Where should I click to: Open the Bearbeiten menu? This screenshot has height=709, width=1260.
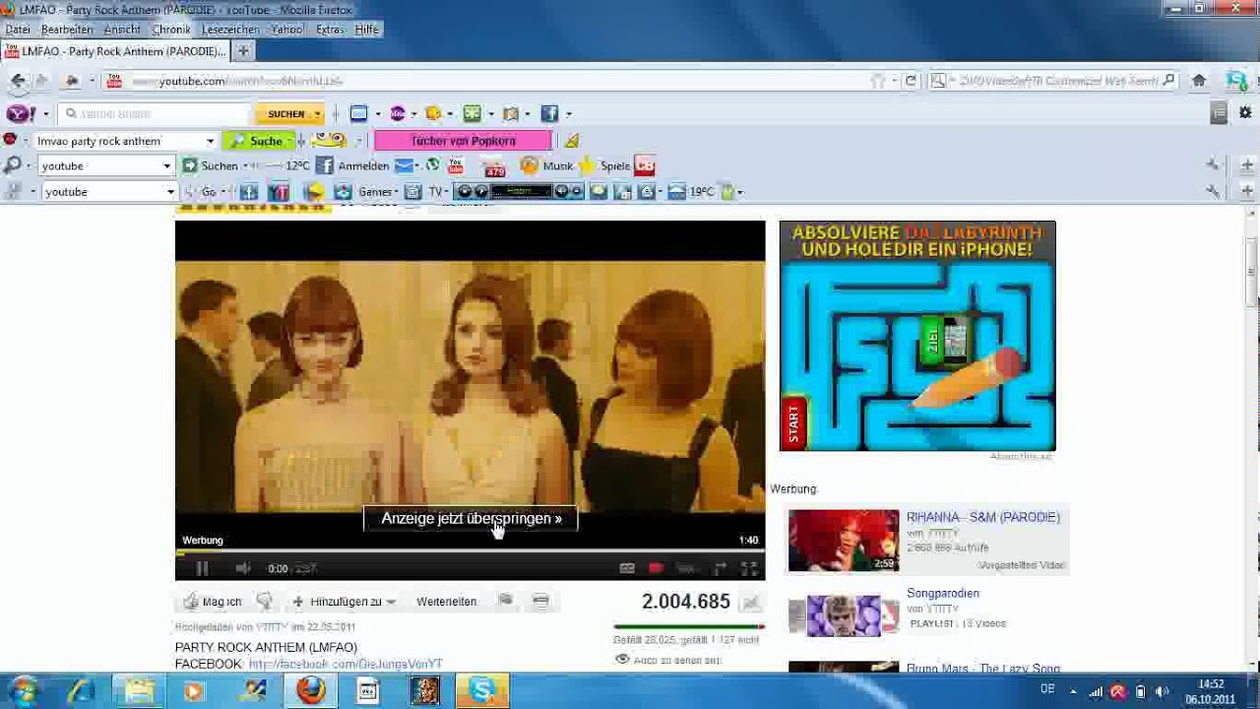pos(67,30)
